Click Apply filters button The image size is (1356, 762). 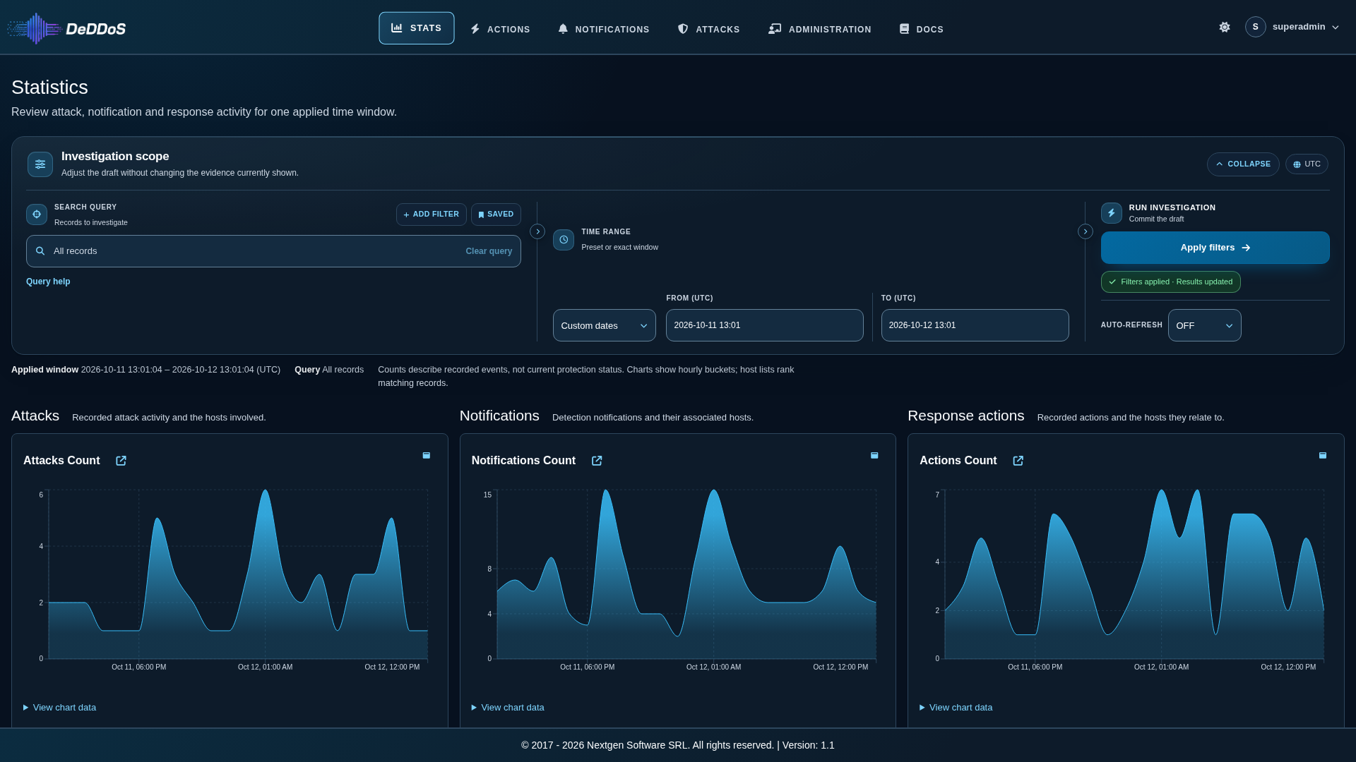pyautogui.click(x=1215, y=248)
